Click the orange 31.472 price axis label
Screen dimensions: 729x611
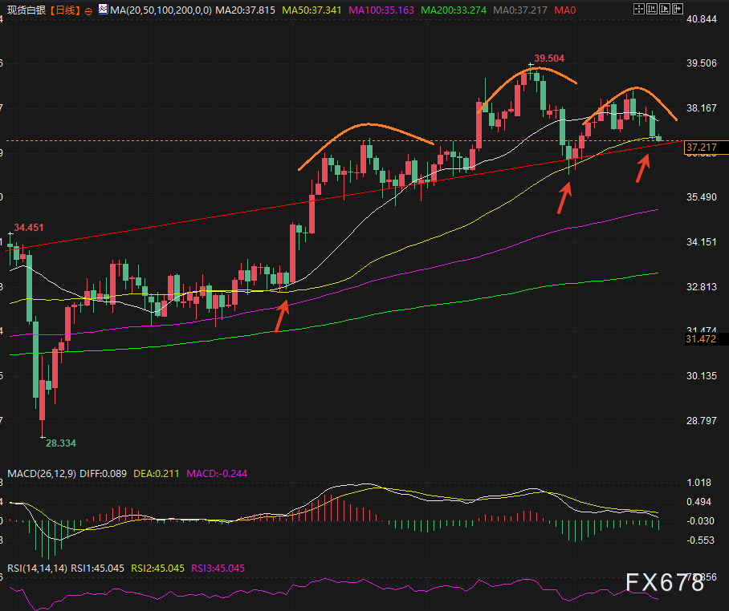point(701,340)
